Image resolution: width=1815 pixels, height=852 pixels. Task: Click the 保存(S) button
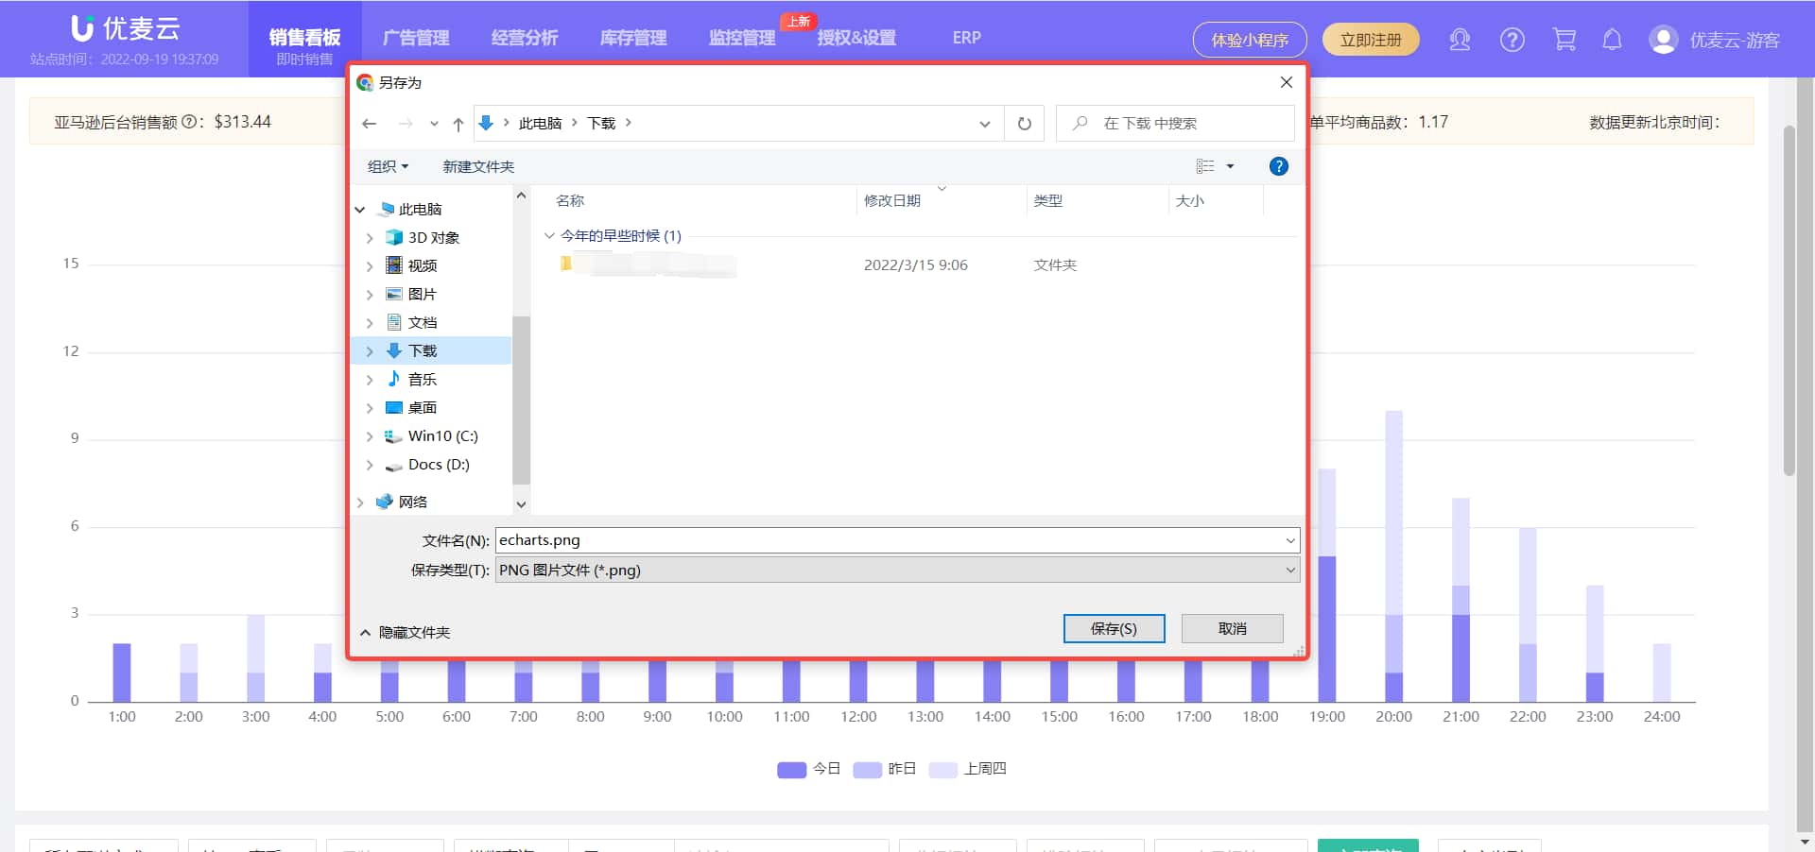click(1114, 628)
